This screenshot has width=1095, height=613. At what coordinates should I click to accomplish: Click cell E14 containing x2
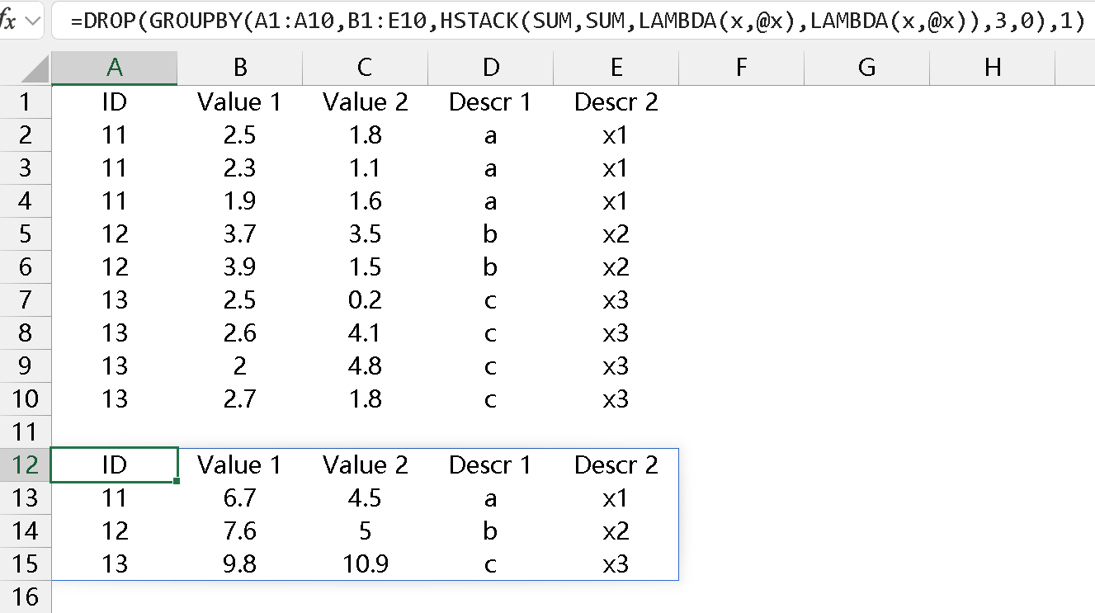pyautogui.click(x=616, y=531)
